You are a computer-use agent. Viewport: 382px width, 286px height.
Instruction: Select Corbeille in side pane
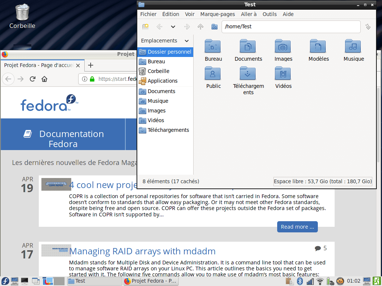click(165, 71)
